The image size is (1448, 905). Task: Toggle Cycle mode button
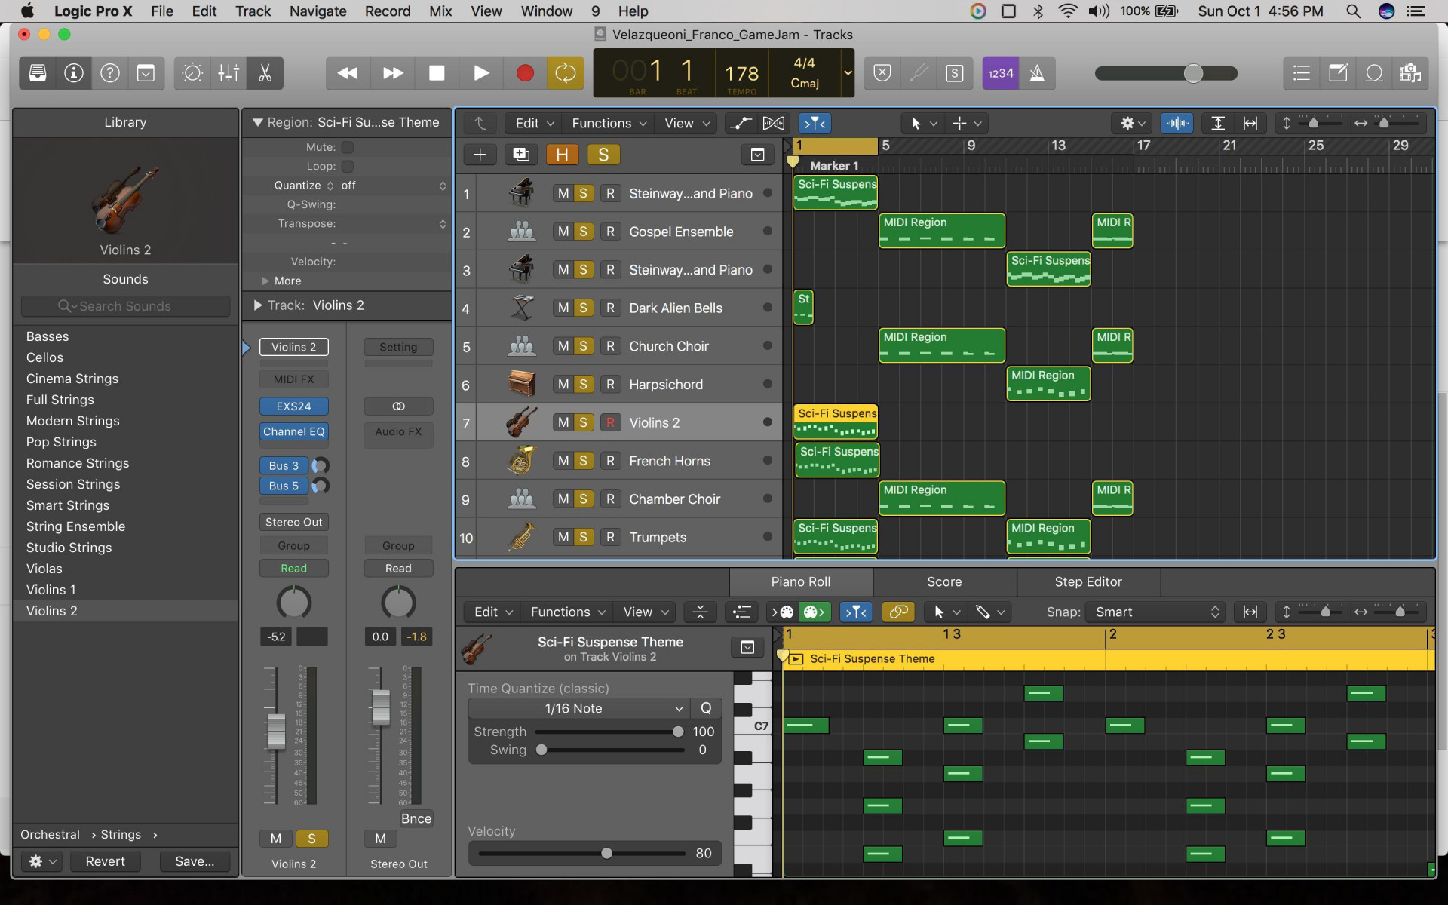(x=566, y=73)
